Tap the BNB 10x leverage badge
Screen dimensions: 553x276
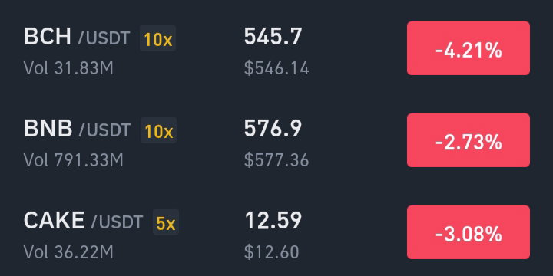(158, 130)
